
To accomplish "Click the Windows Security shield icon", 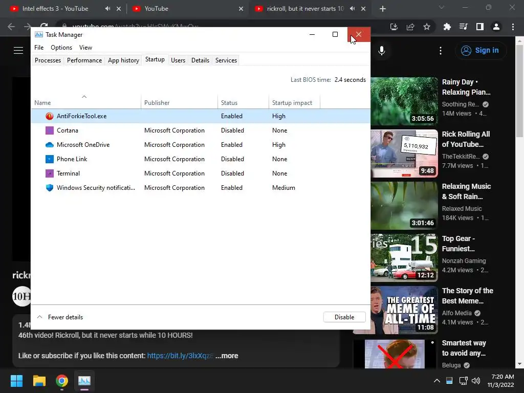I will click(50, 188).
